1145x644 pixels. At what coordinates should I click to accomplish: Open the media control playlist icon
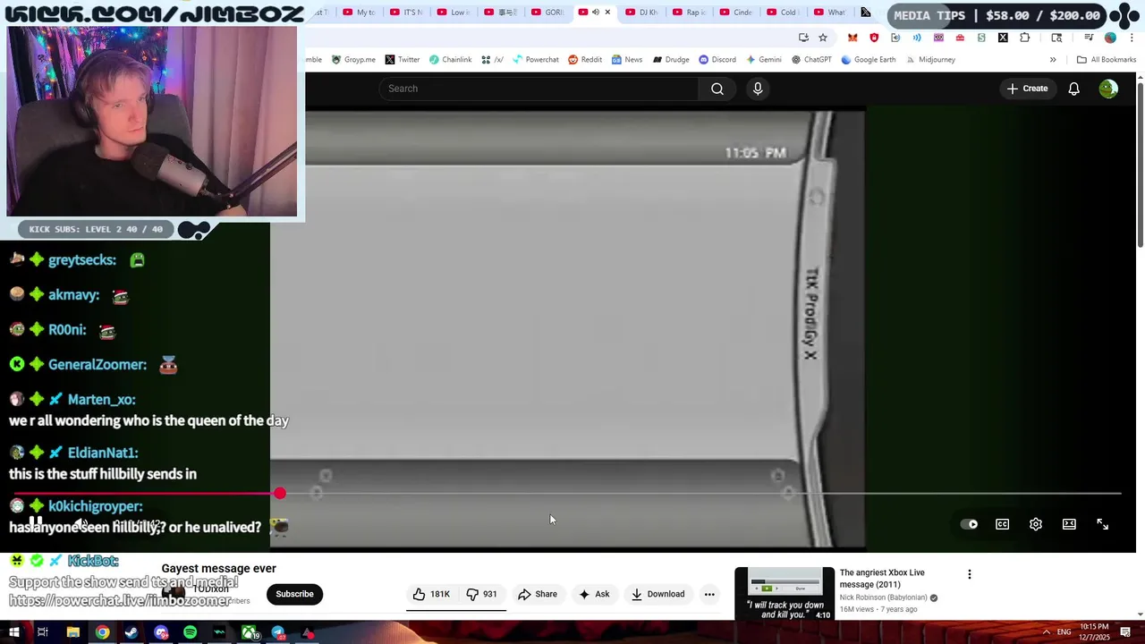tap(1089, 38)
